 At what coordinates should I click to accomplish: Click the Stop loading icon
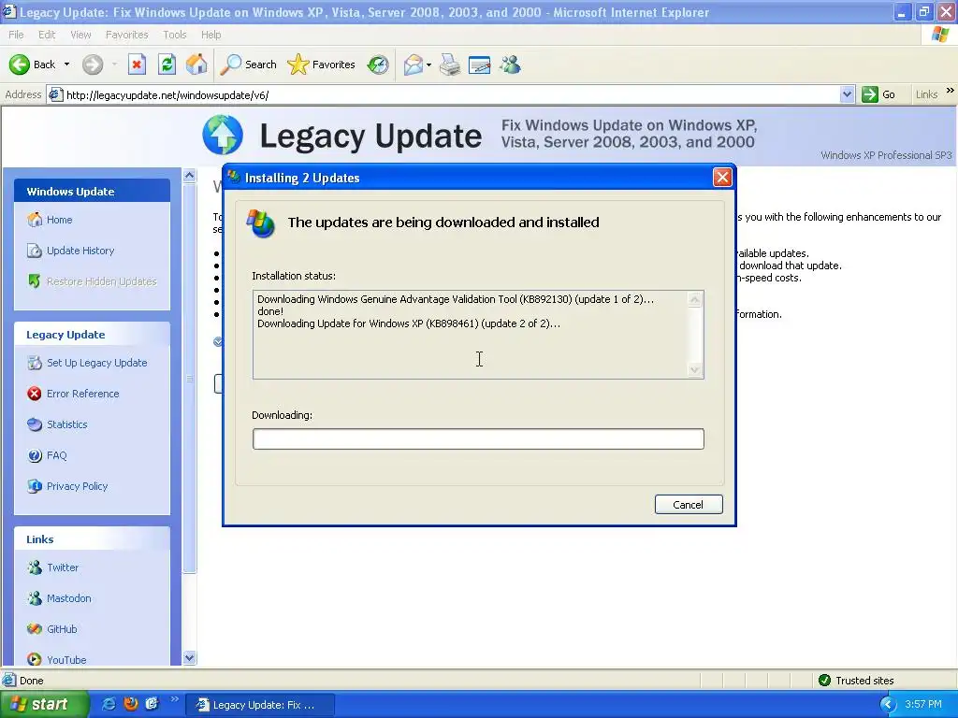point(137,65)
